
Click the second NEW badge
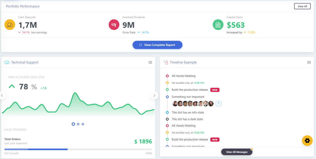(215, 139)
